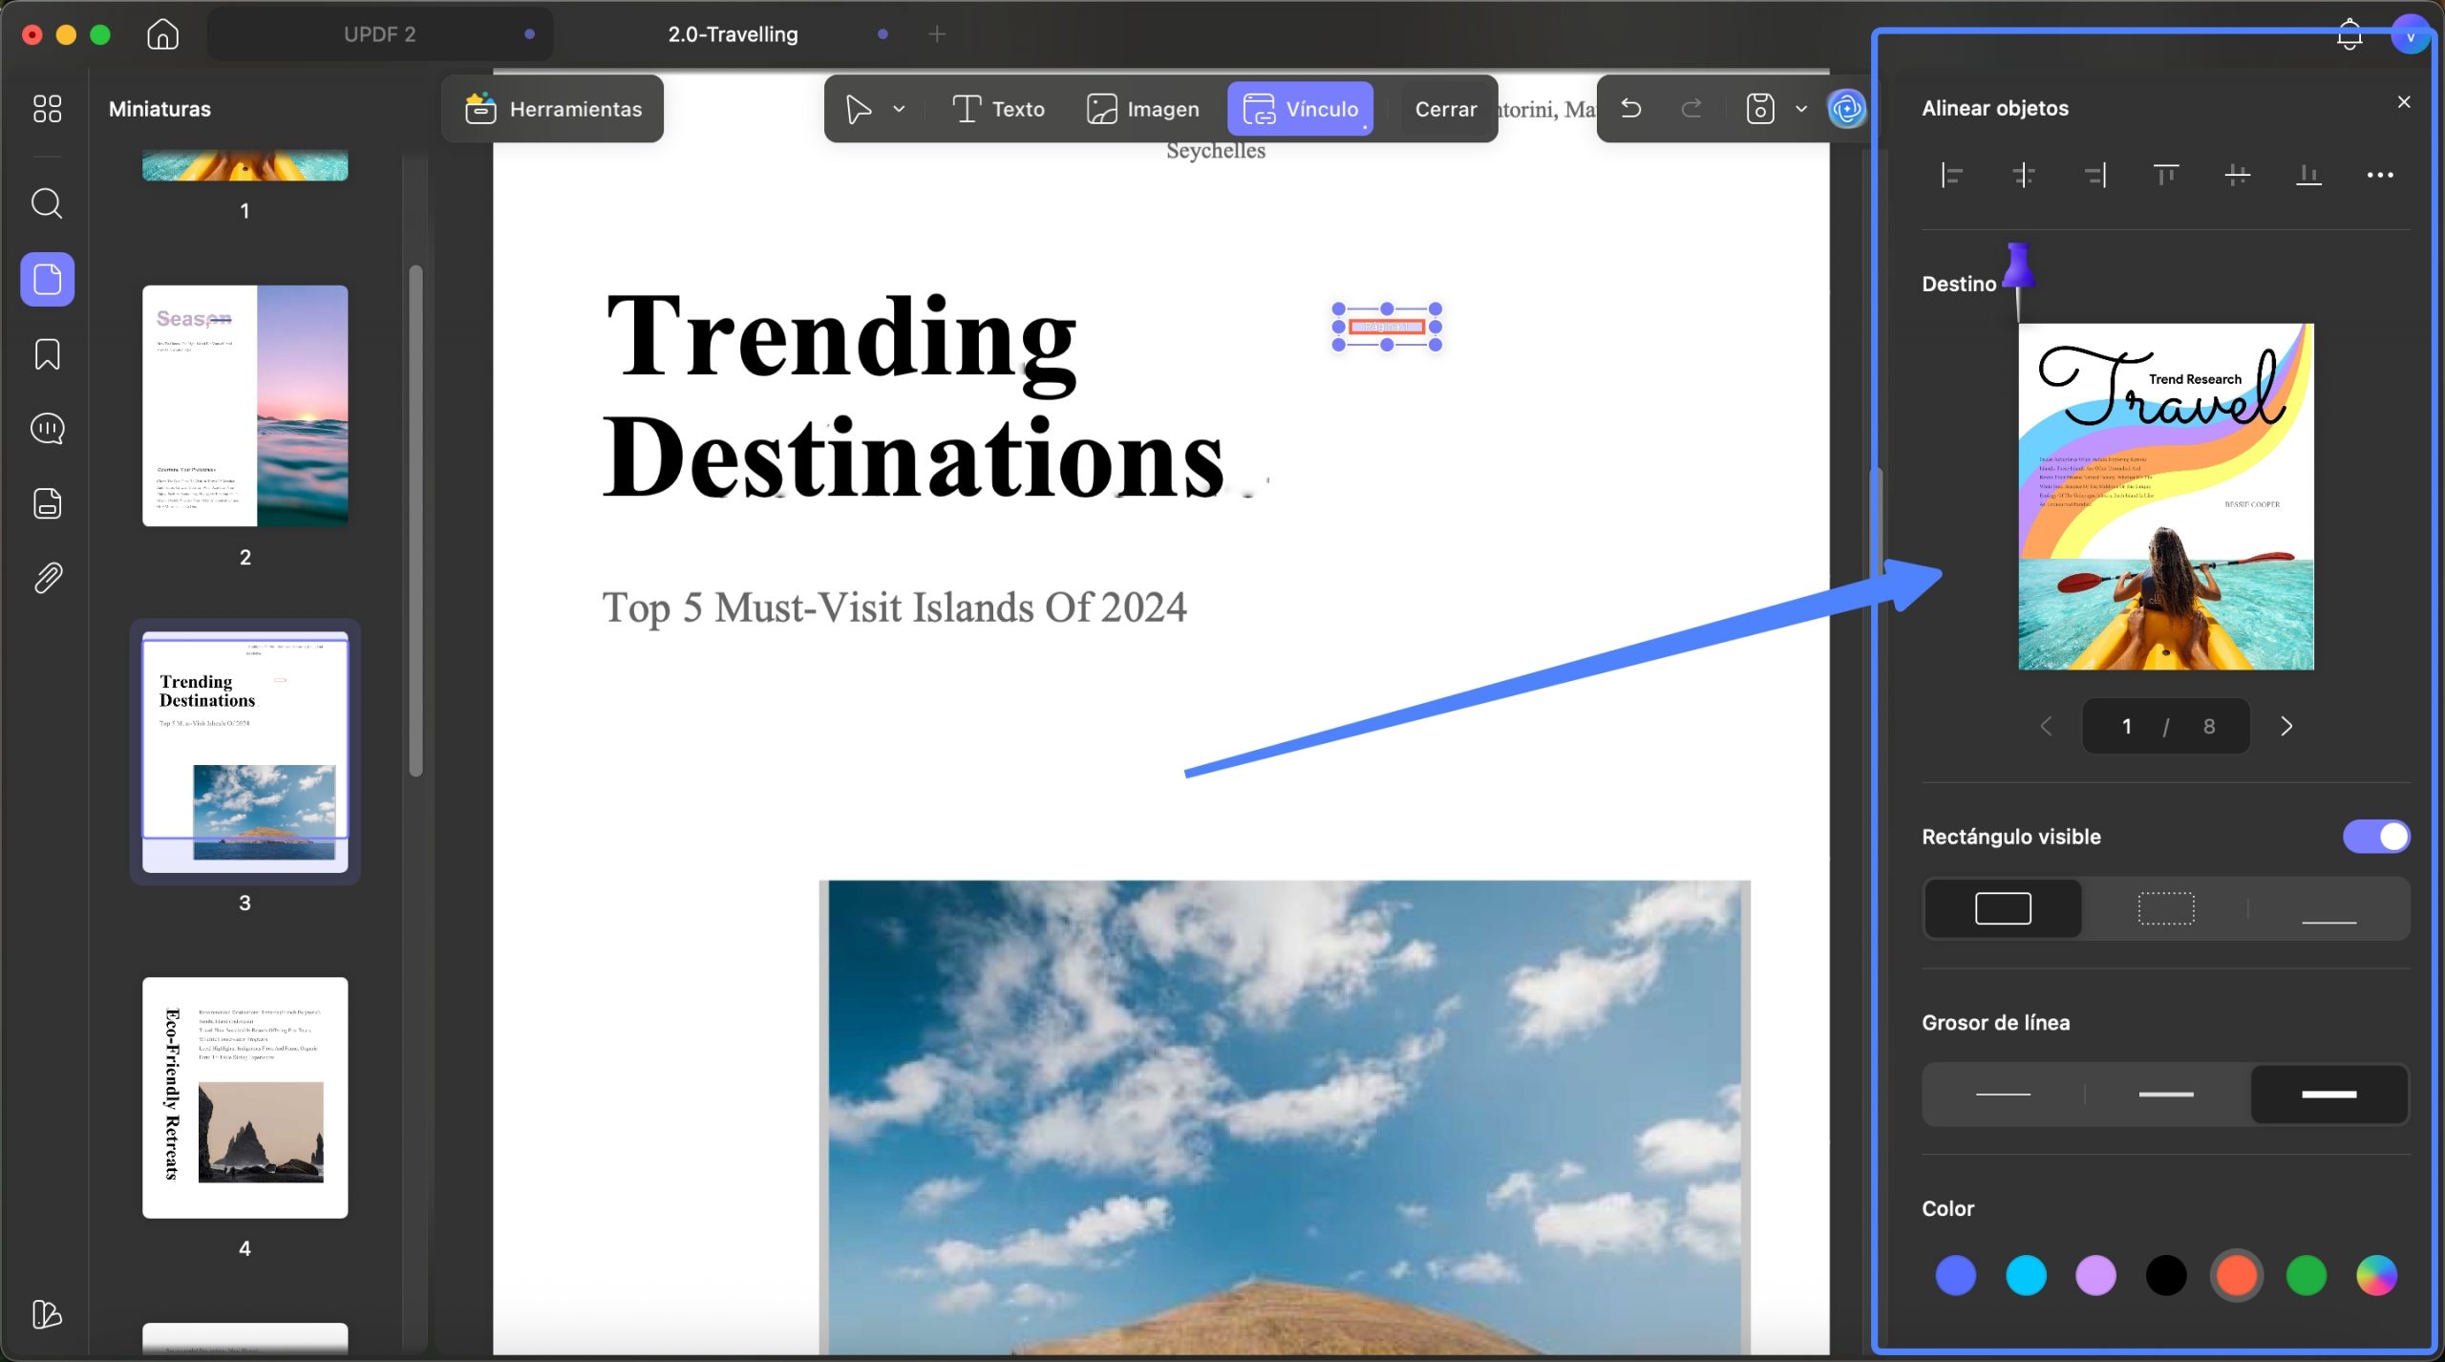Open the comments panel icon
The image size is (2445, 1362).
(47, 429)
